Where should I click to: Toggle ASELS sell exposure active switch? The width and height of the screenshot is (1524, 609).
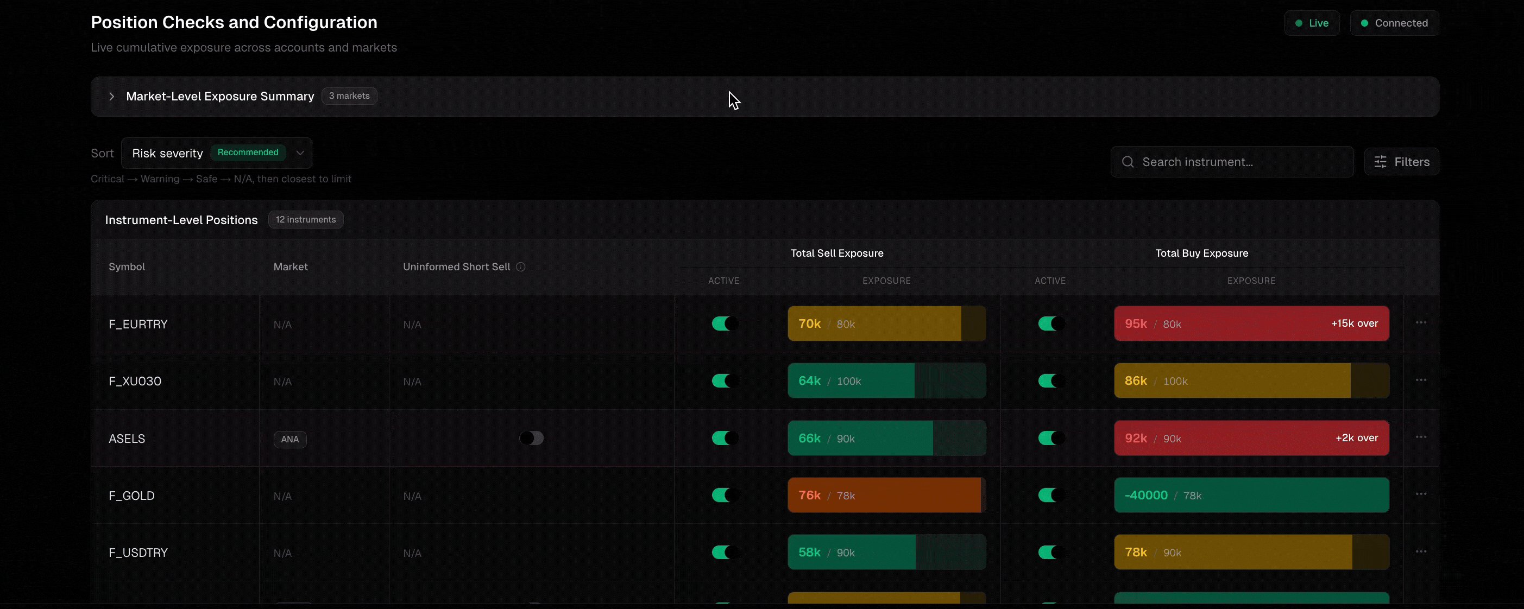(725, 438)
